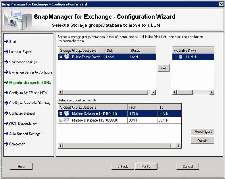Click the LUN H disk icon
The image size is (225, 179).
180,57
